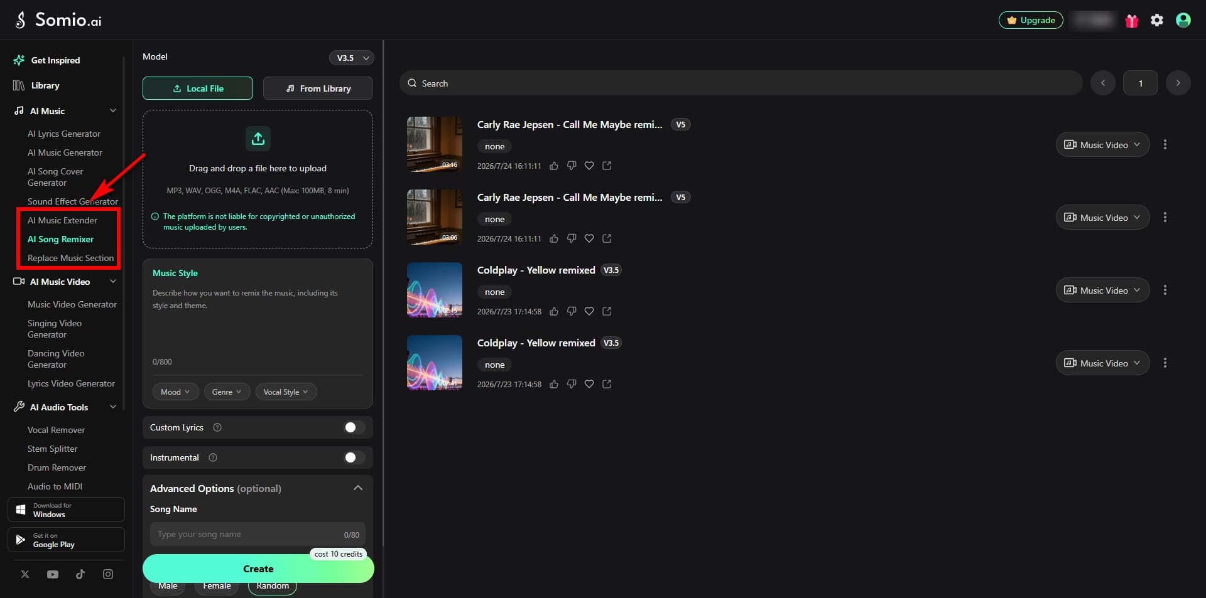
Task: Open the X social media icon
Action: 25,574
